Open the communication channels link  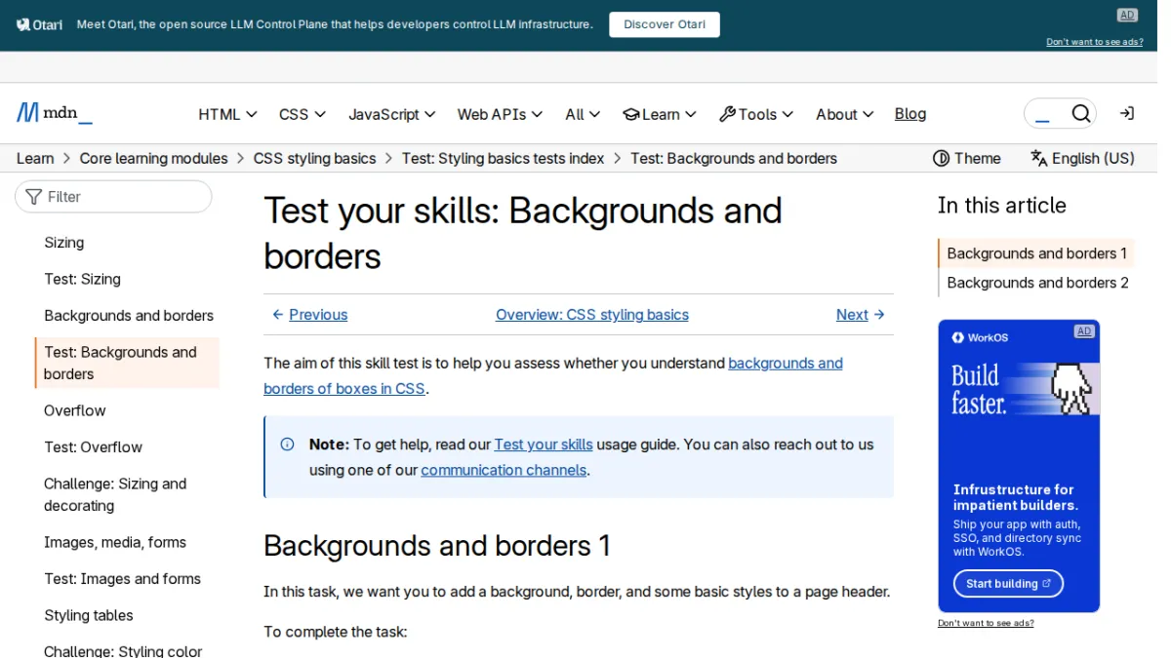[x=504, y=470]
